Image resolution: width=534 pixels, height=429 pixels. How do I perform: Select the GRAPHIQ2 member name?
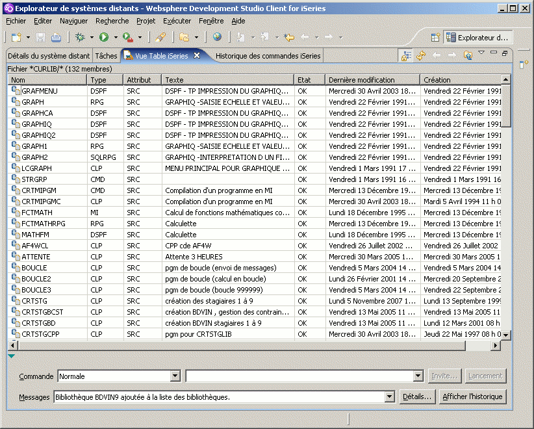pos(38,135)
